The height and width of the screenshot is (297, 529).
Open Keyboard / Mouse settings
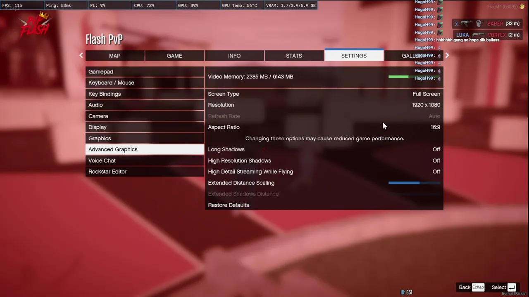pyautogui.click(x=145, y=83)
